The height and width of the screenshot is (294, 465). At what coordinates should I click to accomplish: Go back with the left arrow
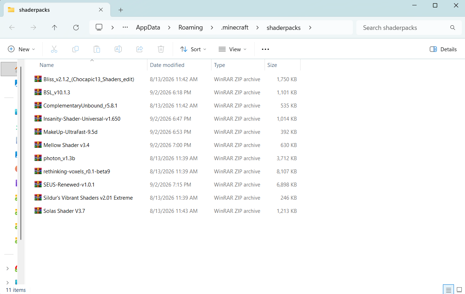[x=12, y=27]
